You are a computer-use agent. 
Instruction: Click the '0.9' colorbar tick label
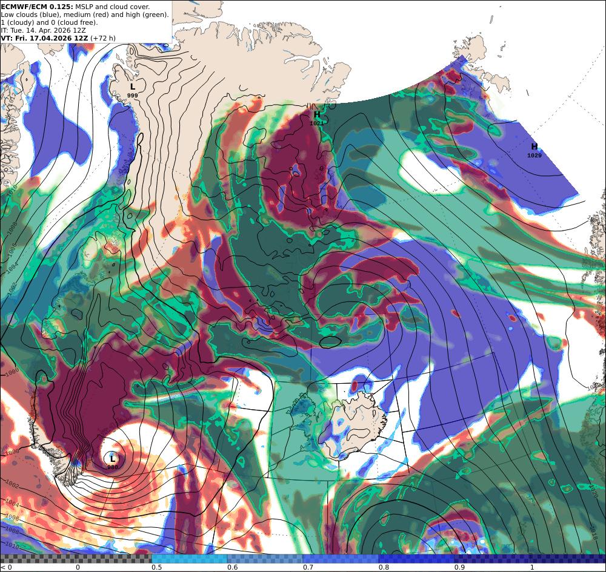click(x=459, y=567)
